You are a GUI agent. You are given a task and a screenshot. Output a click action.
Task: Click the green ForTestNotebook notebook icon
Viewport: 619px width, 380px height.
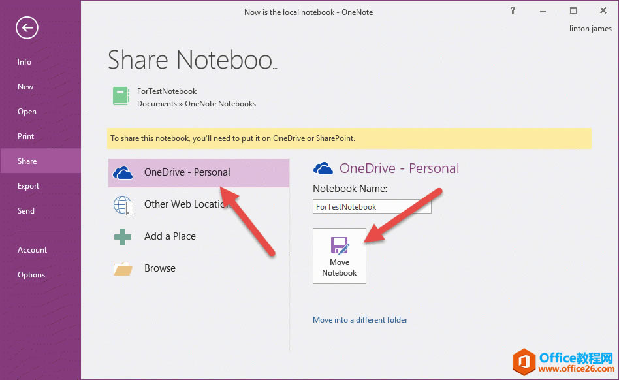click(121, 97)
